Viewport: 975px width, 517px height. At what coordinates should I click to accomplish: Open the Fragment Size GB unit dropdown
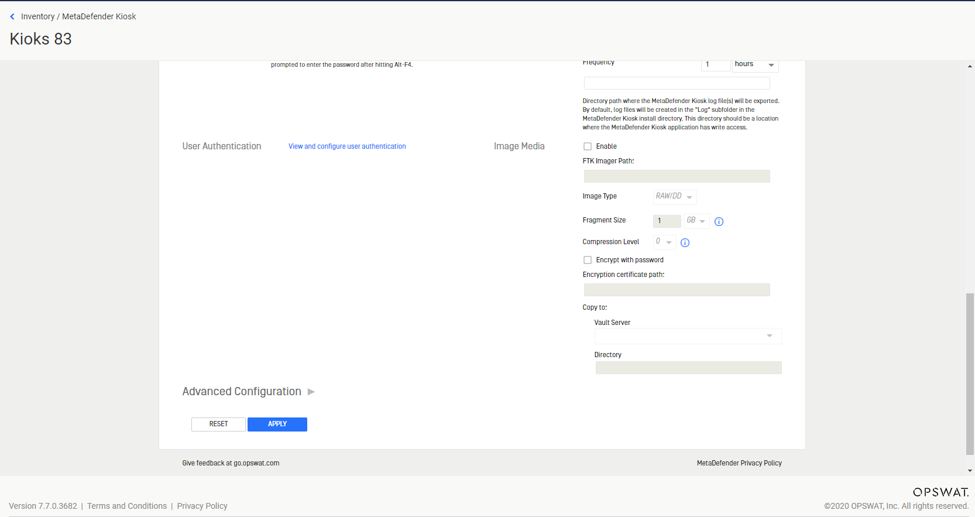coord(696,221)
